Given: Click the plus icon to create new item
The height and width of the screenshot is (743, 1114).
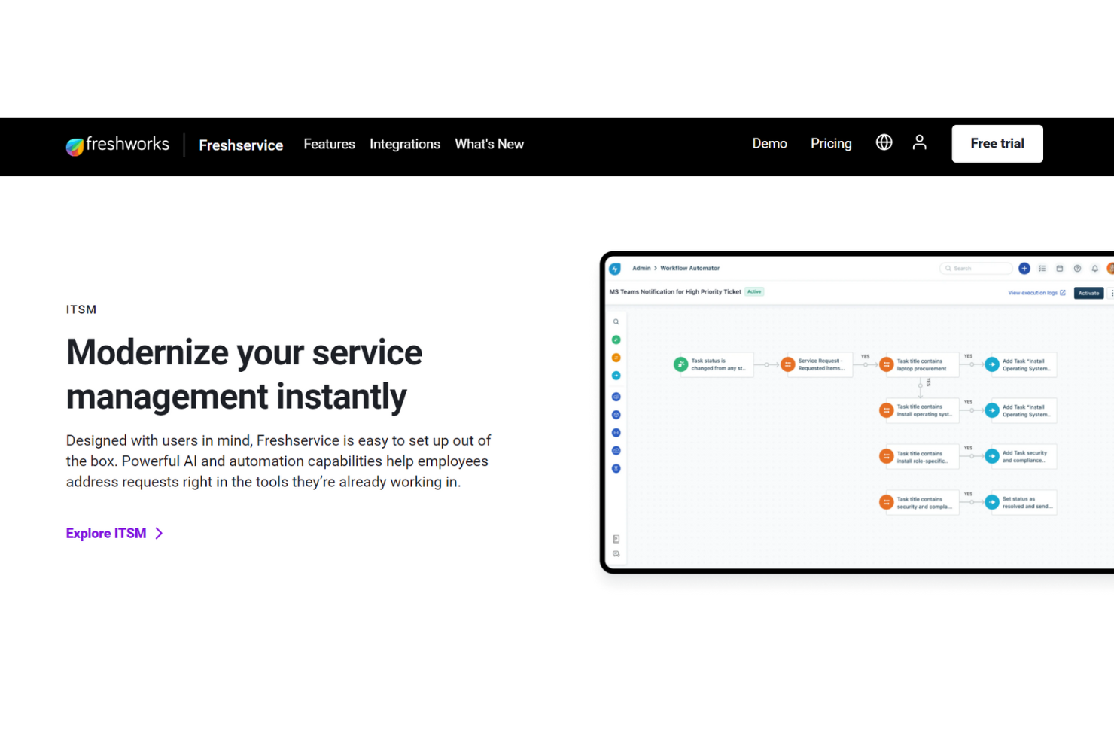Looking at the screenshot, I should (x=1024, y=268).
